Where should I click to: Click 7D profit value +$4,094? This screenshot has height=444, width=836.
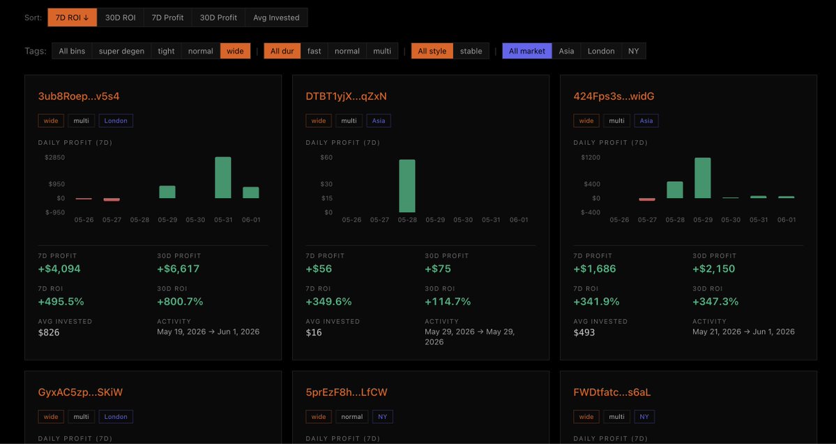(x=59, y=268)
